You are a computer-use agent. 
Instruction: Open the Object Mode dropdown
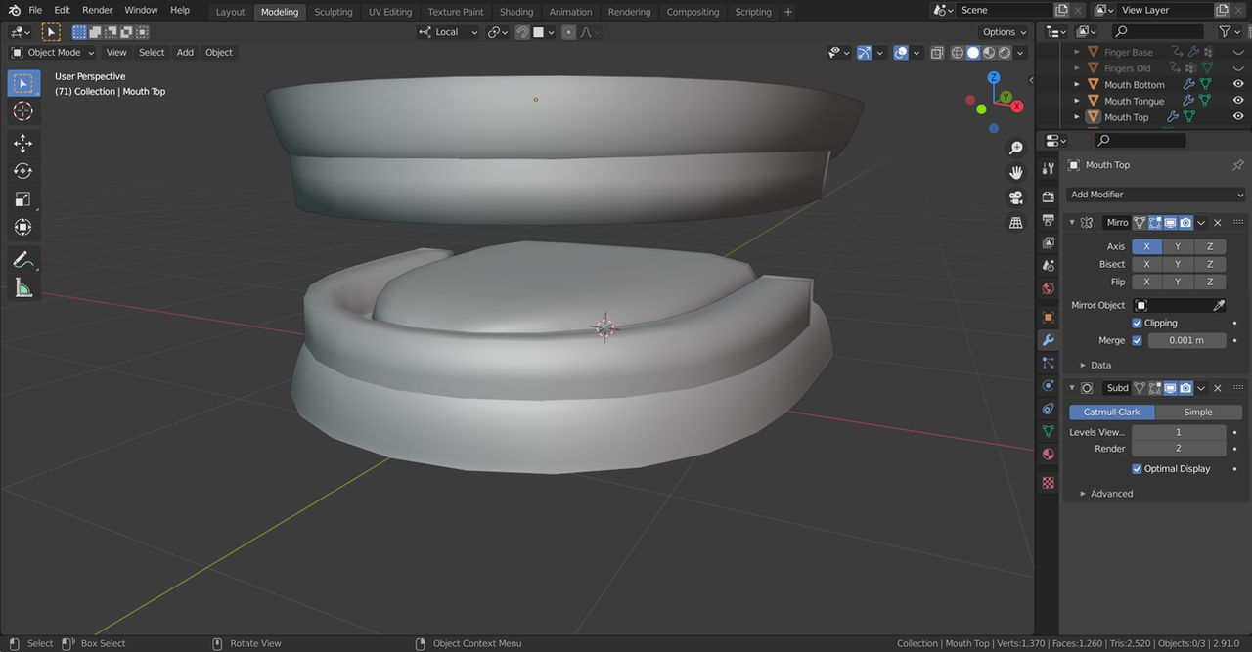click(x=53, y=53)
